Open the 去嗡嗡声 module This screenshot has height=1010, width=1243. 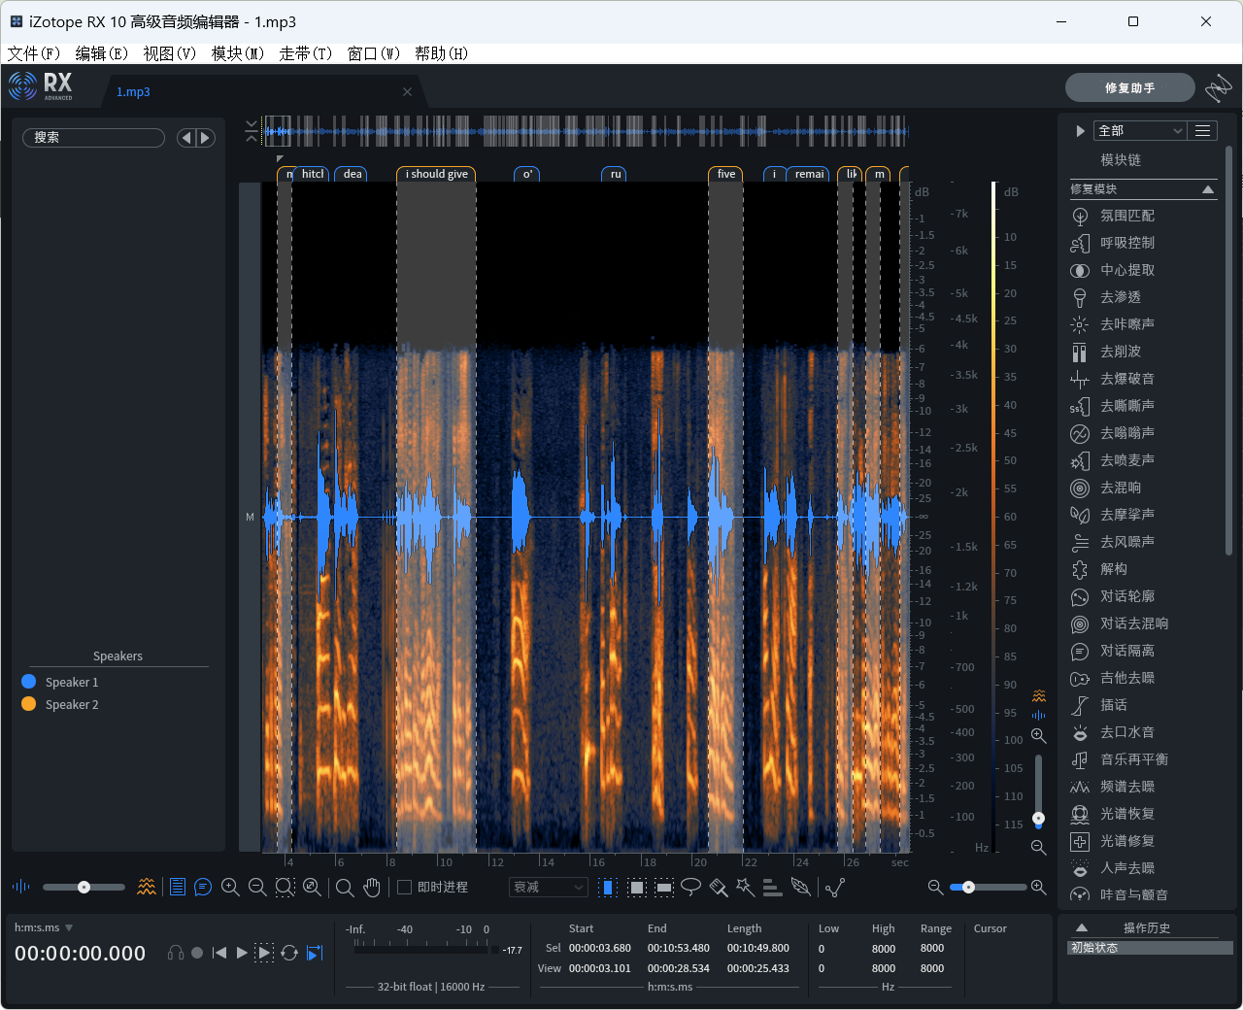1126,433
